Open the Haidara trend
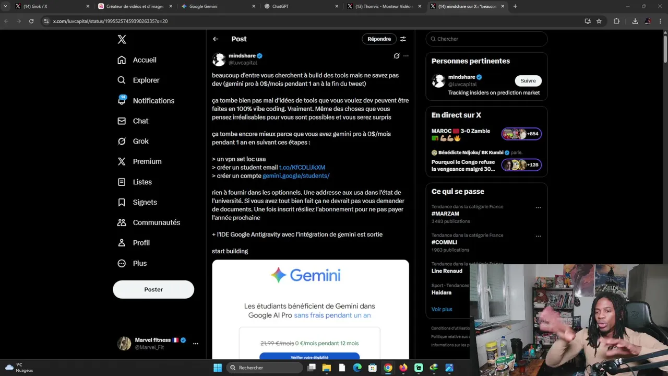Viewport: 668px width, 376px height. pyautogui.click(x=442, y=292)
